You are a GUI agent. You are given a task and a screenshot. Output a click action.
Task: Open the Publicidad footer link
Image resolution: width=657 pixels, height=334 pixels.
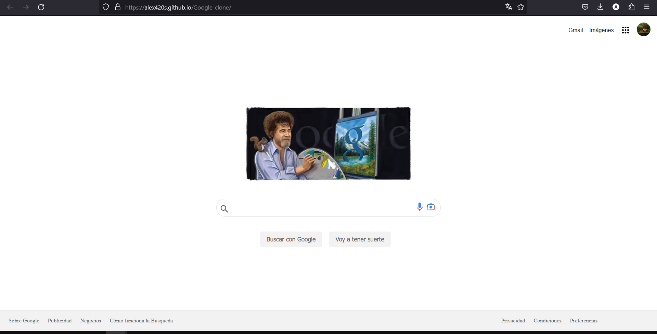point(60,321)
